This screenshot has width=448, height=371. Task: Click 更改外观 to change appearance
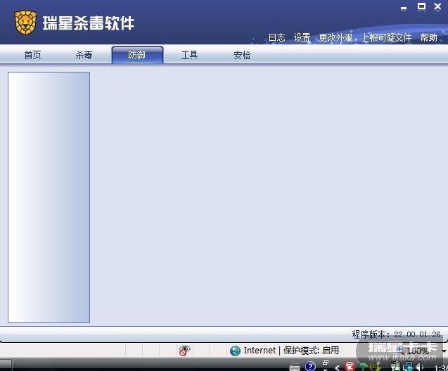pyautogui.click(x=335, y=37)
